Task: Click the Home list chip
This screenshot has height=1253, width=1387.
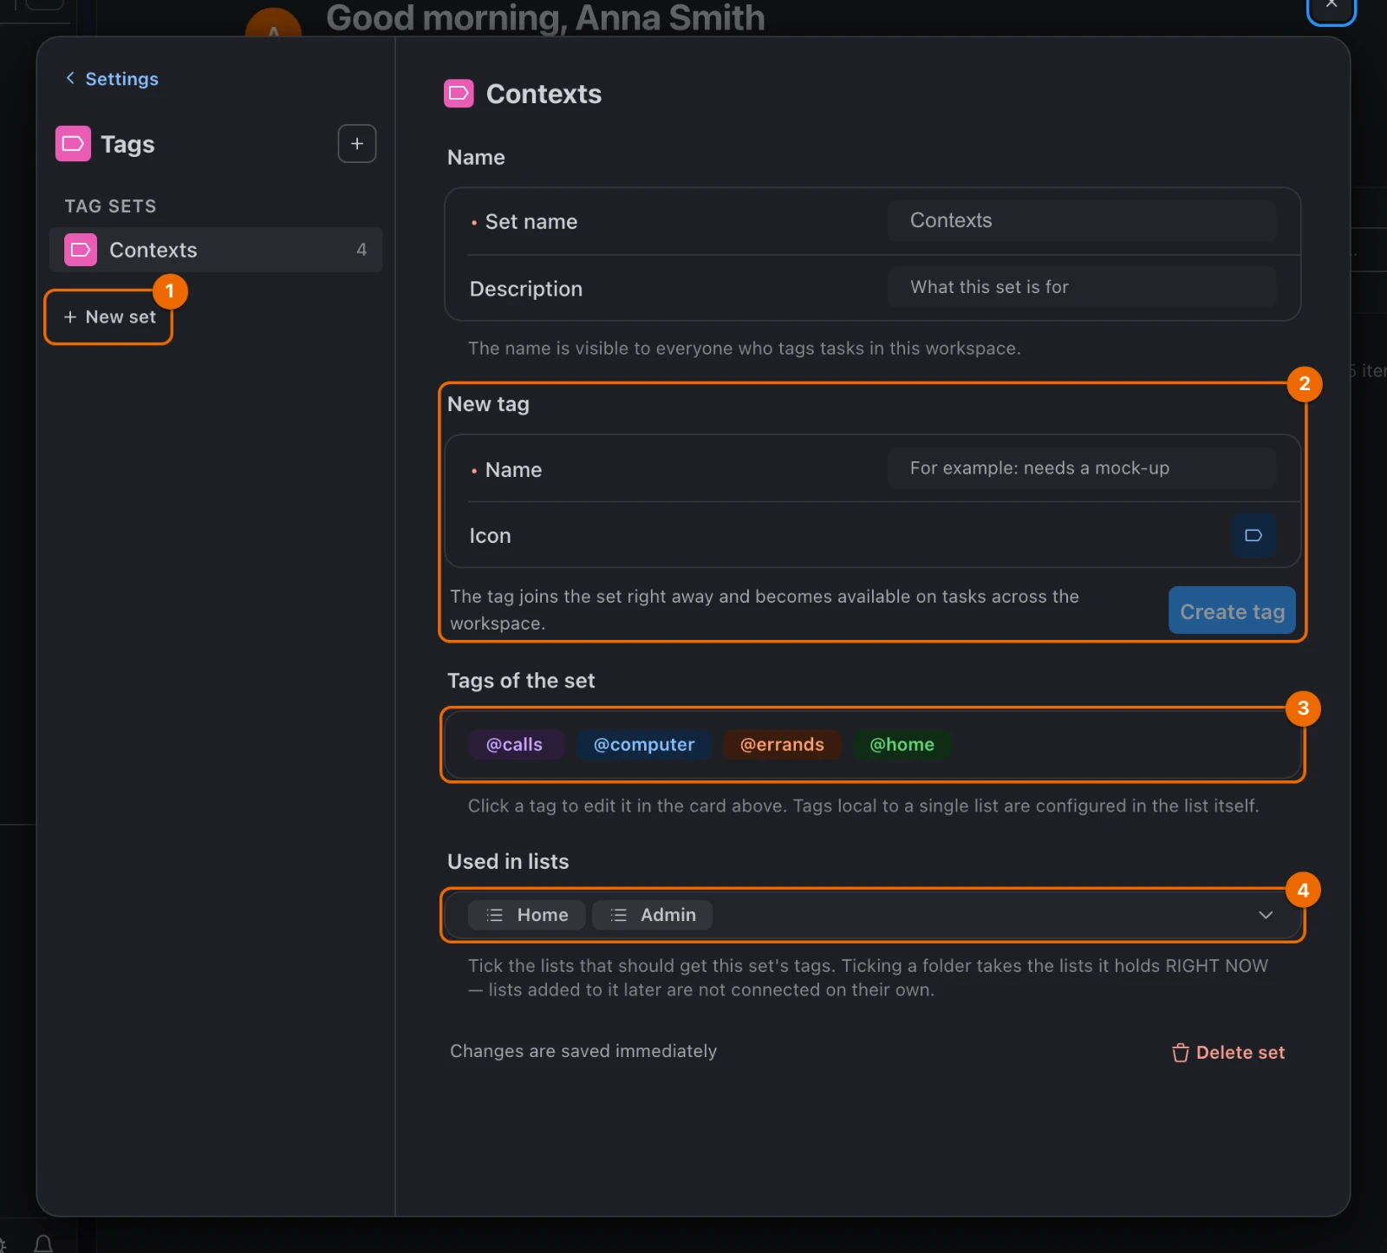Action: (527, 915)
